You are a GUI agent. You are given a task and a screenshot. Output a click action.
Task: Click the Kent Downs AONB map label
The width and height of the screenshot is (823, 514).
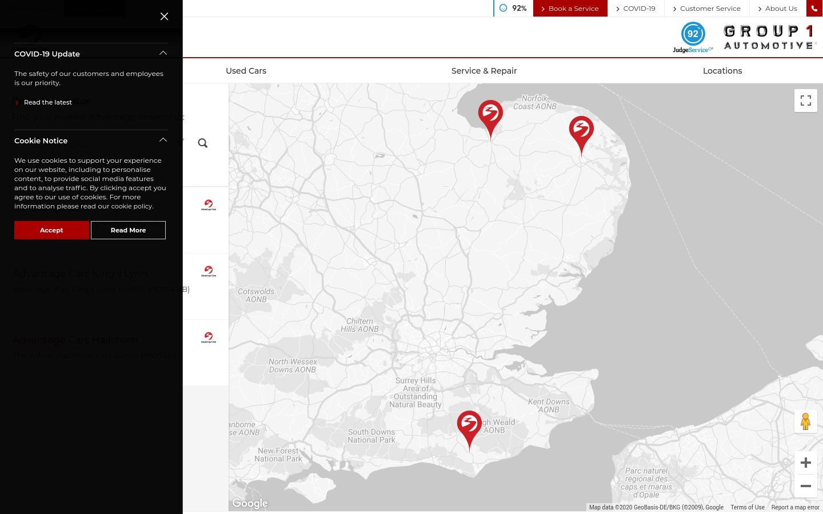[x=549, y=405]
